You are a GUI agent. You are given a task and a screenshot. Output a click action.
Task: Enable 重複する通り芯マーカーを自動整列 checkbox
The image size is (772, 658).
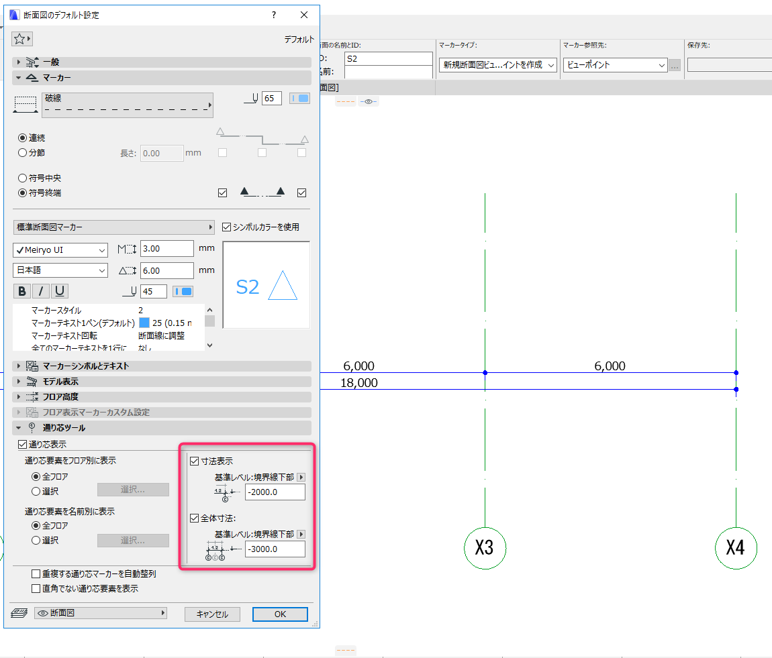pyautogui.click(x=36, y=573)
